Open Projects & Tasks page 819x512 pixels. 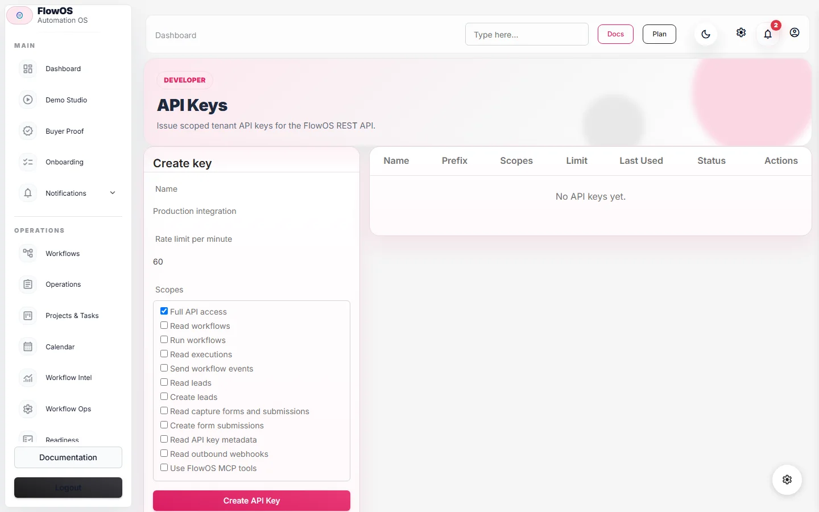pyautogui.click(x=68, y=316)
